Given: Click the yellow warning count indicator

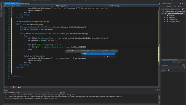Looking at the screenshot, I should click(x=19, y=87).
